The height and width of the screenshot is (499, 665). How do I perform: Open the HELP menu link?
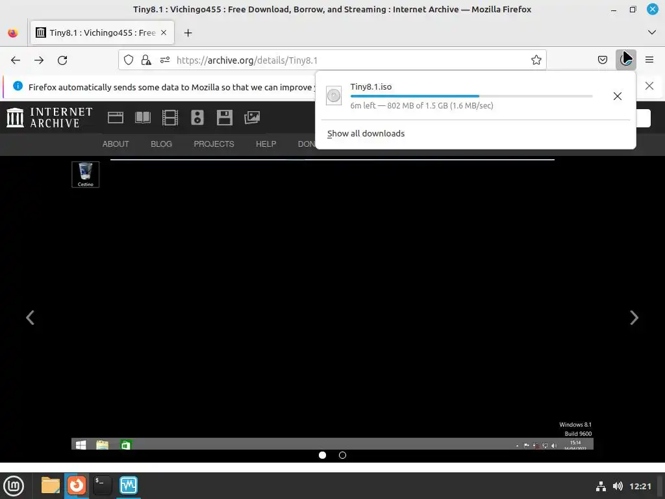tap(266, 144)
